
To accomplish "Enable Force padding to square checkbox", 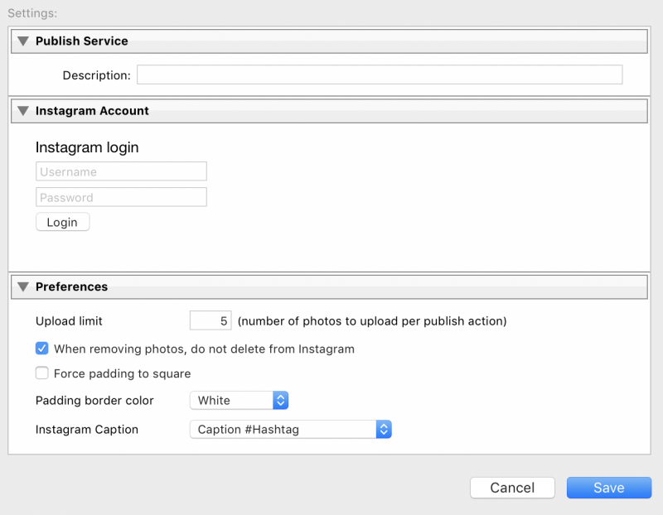I will click(x=42, y=373).
